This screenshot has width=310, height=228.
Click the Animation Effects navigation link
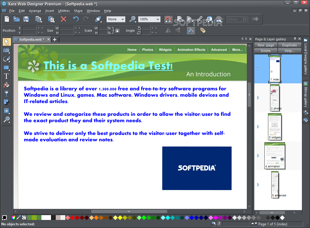click(x=191, y=50)
